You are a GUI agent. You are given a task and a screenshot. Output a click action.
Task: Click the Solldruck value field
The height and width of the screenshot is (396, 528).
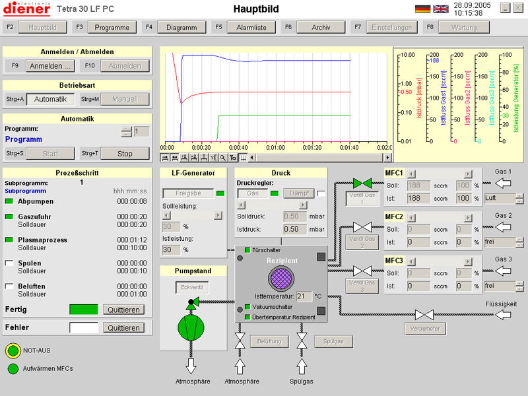(295, 216)
